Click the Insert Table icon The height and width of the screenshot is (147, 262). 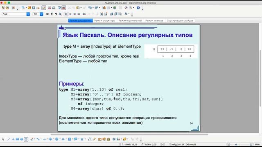pyautogui.click(x=108, y=8)
